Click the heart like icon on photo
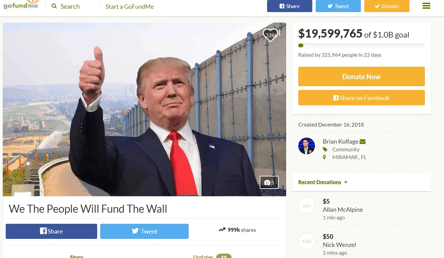Image resolution: width=444 pixels, height=258 pixels. point(270,35)
